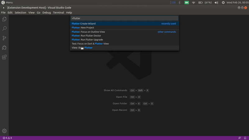Click the Open File shortcut hint
Viewport: 249px width, 140px height.
tap(128, 97)
